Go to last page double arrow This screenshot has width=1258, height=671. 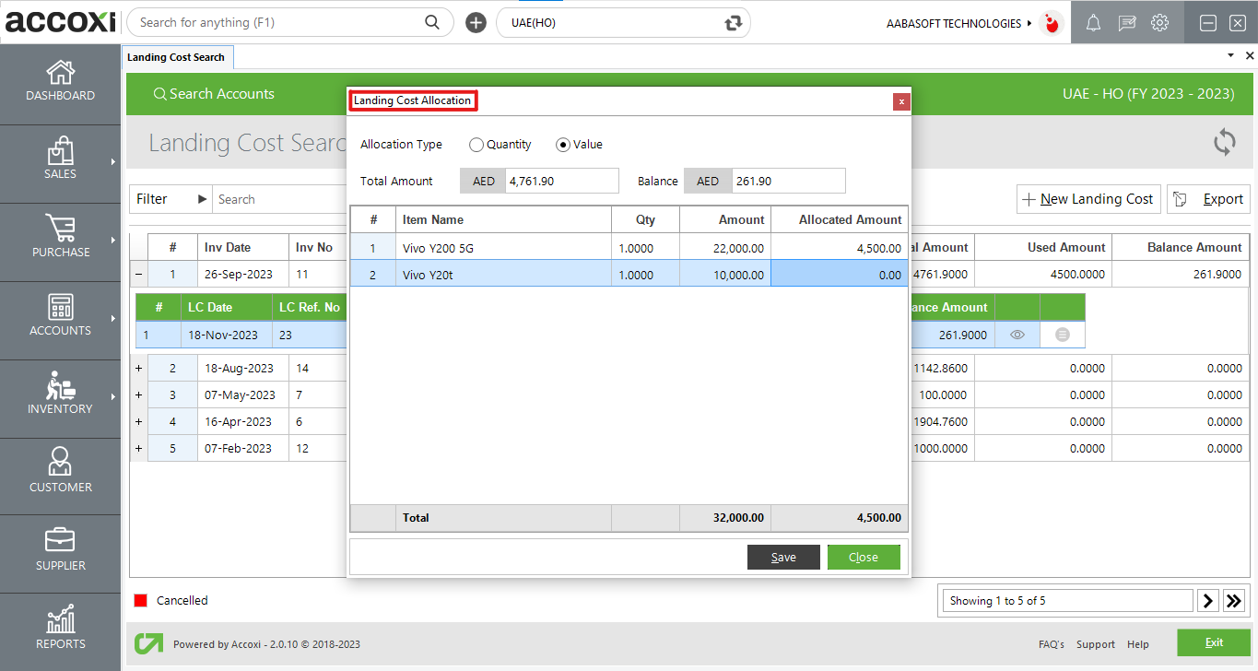[1234, 601]
